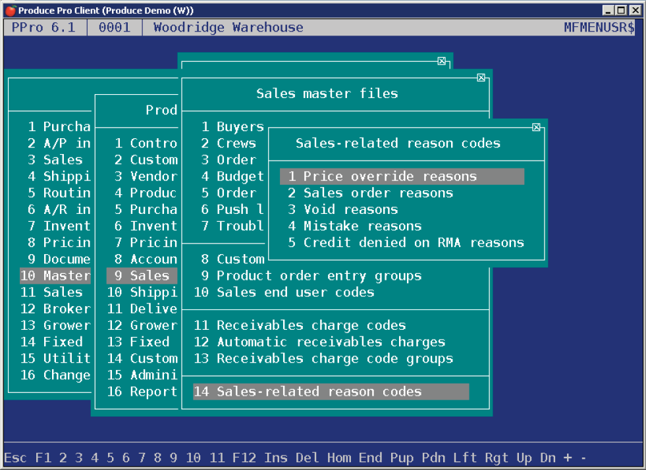Click PPro 6.1 version label

[x=43, y=28]
